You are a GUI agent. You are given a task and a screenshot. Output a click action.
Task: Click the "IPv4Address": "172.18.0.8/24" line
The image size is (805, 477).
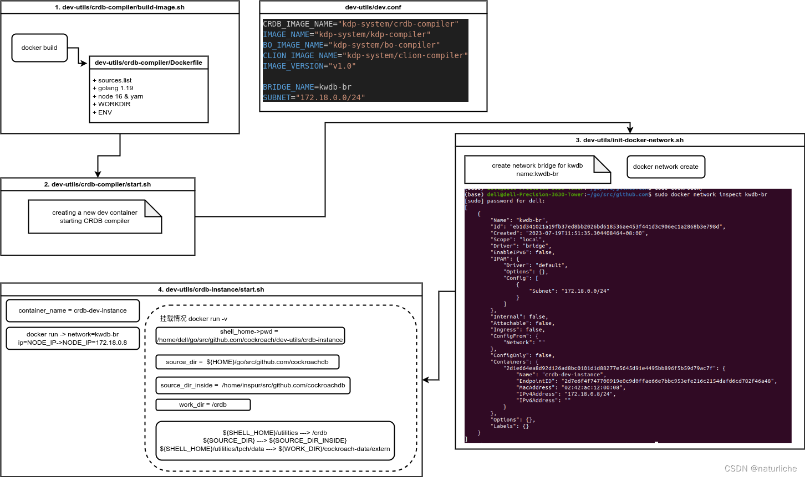(x=565, y=394)
